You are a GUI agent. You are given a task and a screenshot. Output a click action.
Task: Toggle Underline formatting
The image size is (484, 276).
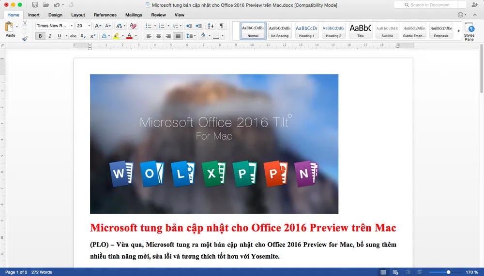pyautogui.click(x=59, y=36)
